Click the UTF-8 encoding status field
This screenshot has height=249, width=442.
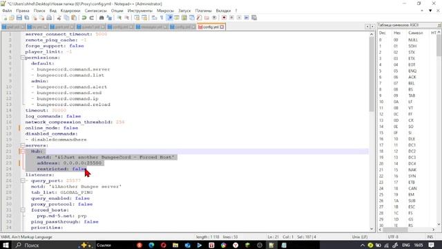click(393, 237)
